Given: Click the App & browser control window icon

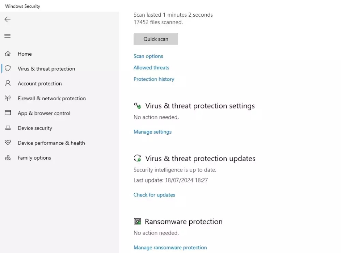Looking at the screenshot, I should click(x=8, y=113).
